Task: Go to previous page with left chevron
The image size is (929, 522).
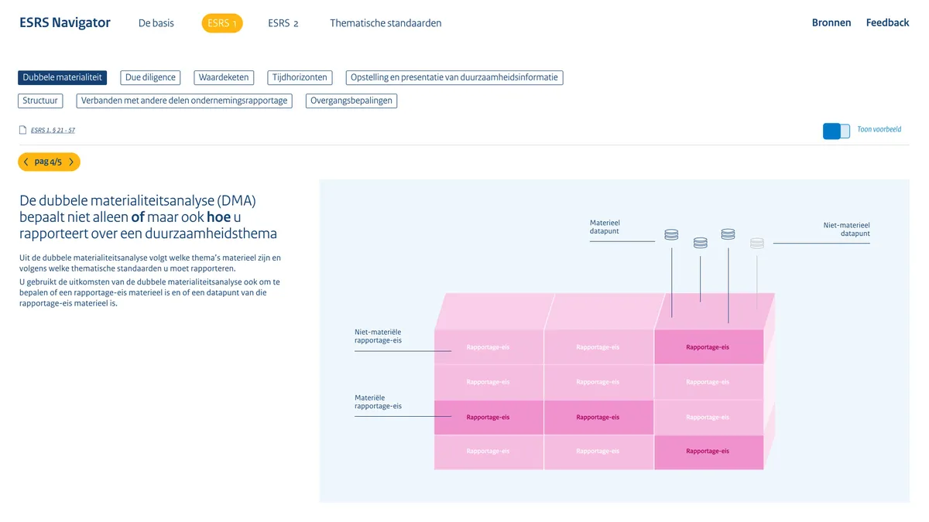Action: pos(26,162)
